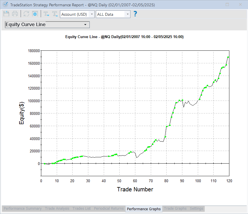Click the increase font size icon
248x214 pixels.
pos(55,14)
